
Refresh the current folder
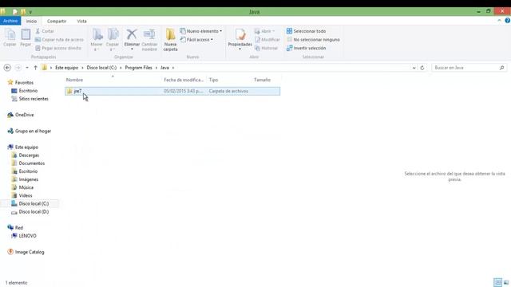coord(422,68)
